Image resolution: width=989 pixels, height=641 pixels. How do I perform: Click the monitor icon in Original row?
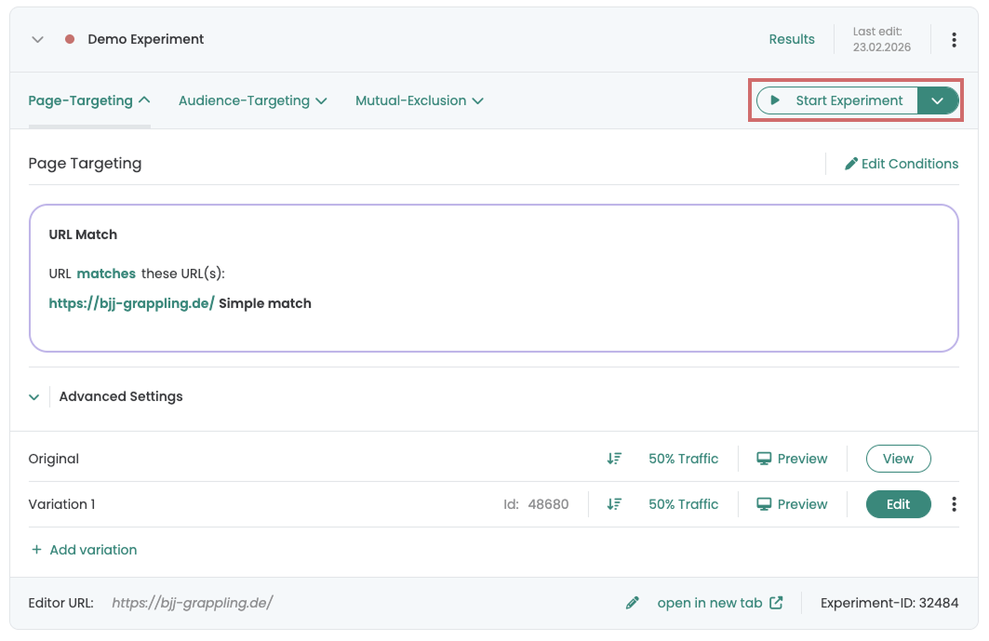point(764,459)
